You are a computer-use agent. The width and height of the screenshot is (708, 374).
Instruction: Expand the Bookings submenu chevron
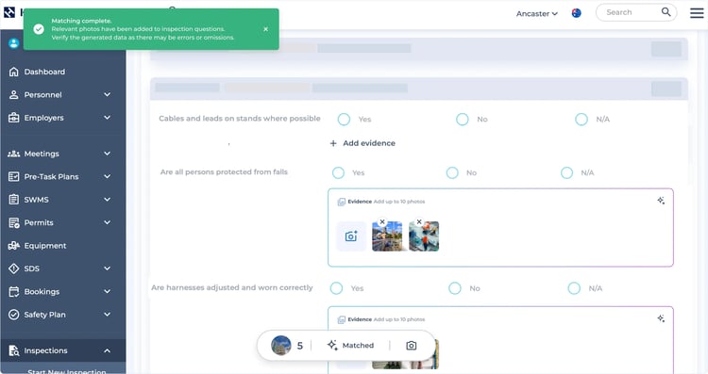point(107,291)
